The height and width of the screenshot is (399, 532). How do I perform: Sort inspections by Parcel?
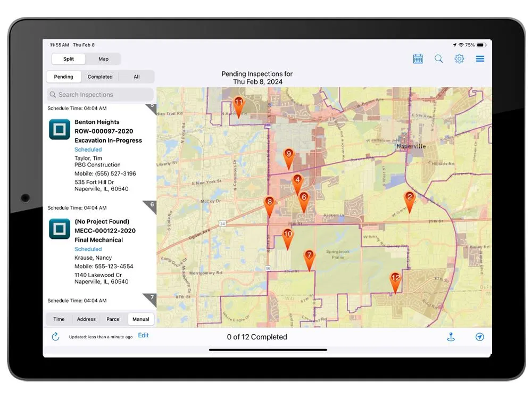tap(113, 319)
